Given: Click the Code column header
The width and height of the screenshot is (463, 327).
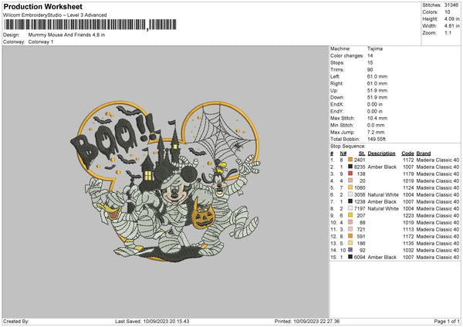Looking at the screenshot, I should (407, 153).
